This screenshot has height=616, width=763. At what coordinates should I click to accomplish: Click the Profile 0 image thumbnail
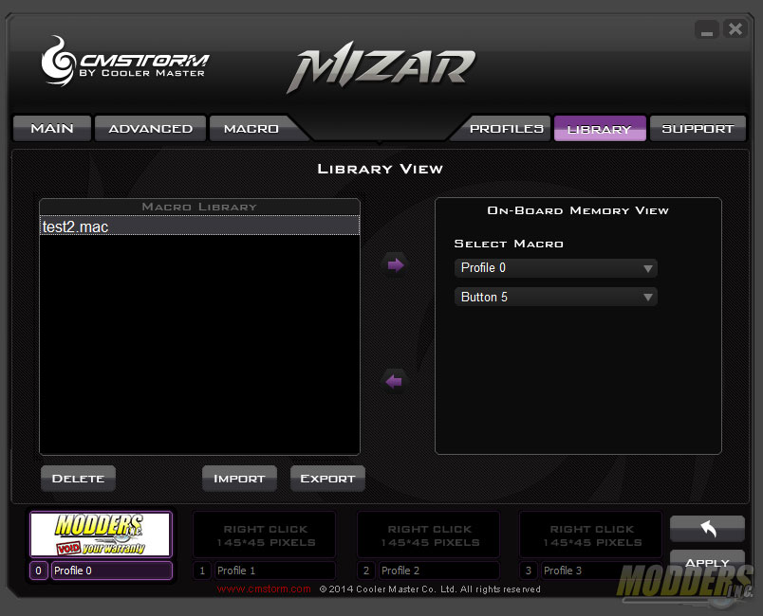pos(101,534)
